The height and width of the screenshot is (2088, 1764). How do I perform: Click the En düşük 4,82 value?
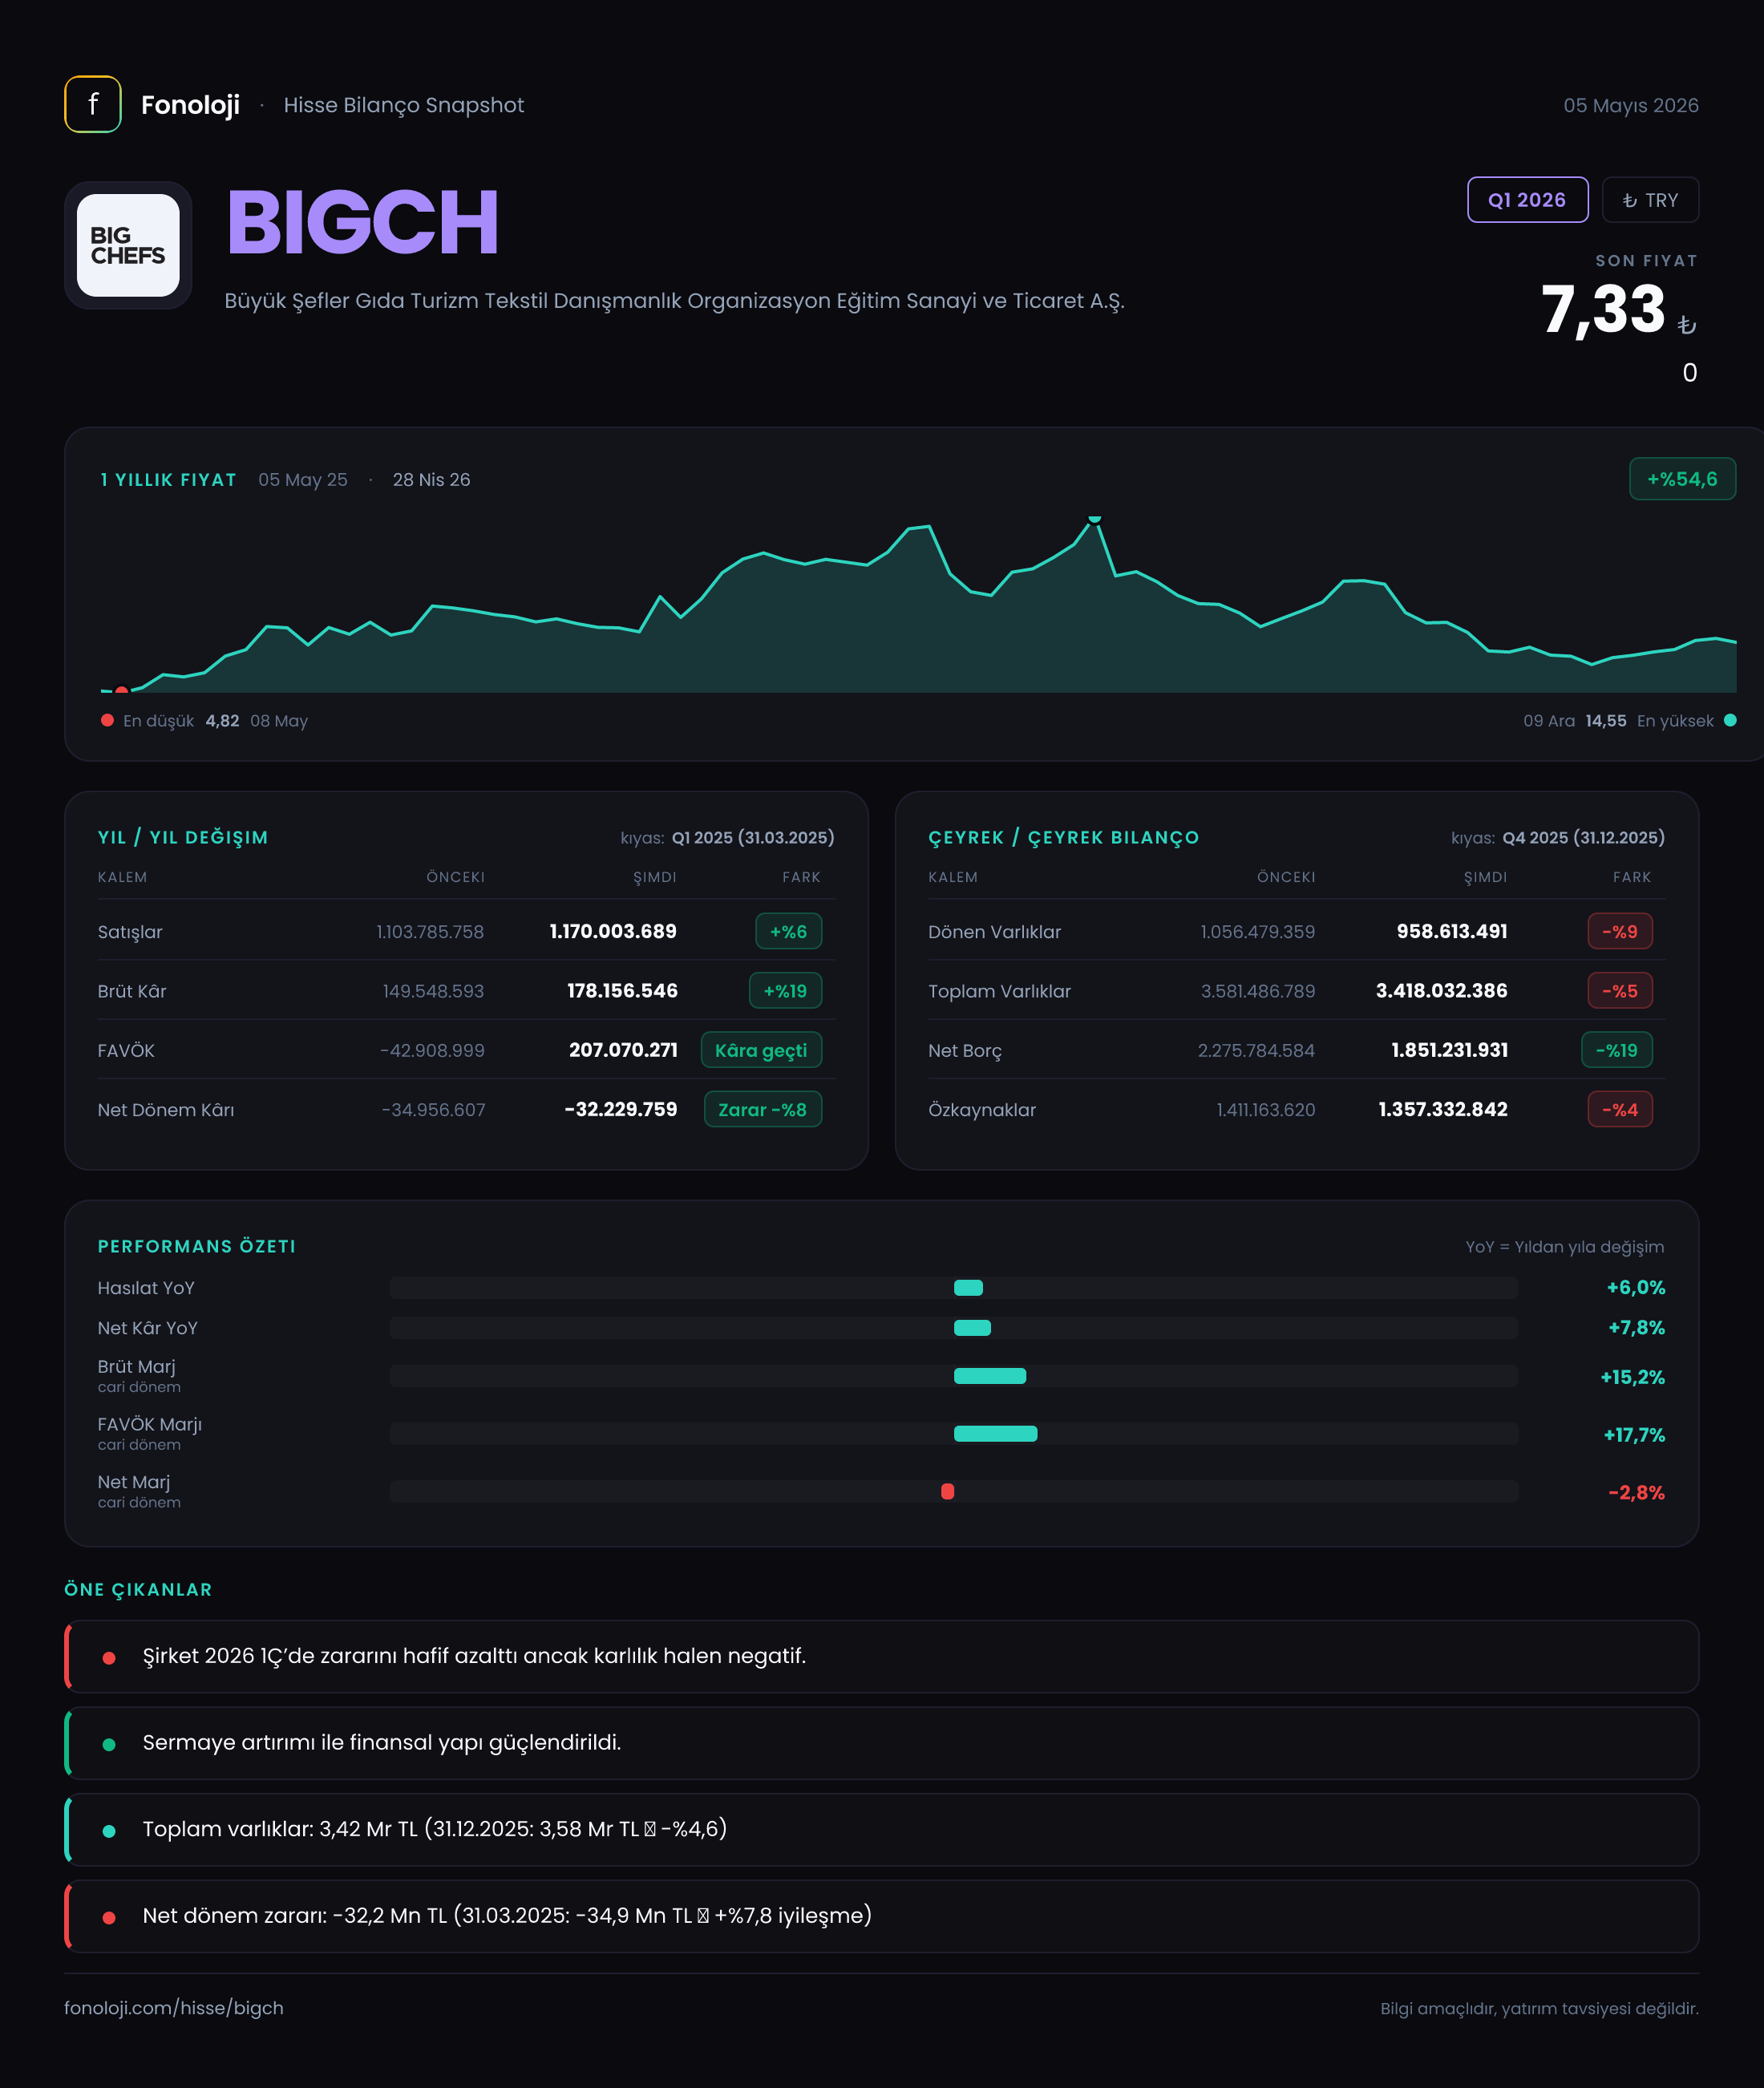[222, 721]
